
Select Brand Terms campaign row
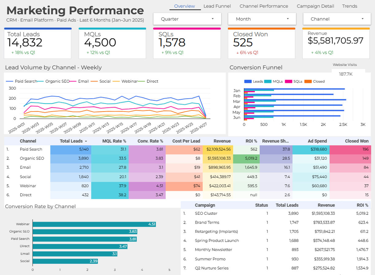tap(276, 222)
